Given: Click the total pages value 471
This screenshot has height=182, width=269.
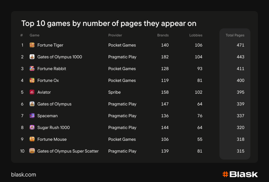Looking at the screenshot, I should click(240, 45).
